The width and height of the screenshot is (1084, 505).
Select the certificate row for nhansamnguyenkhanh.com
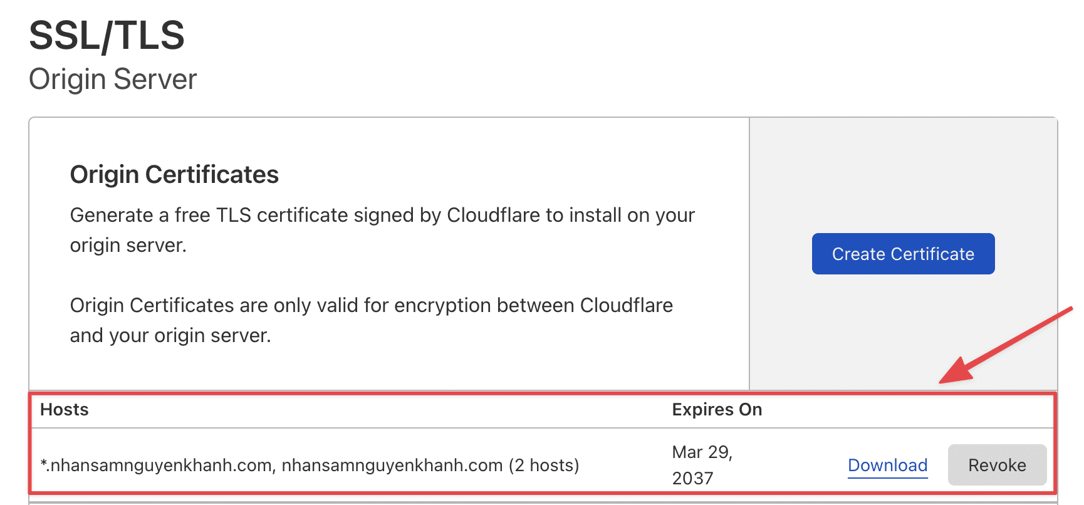tap(376, 465)
